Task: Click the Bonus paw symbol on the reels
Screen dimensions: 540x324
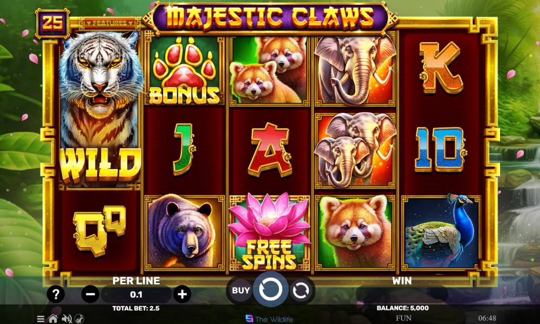Action: [185, 71]
